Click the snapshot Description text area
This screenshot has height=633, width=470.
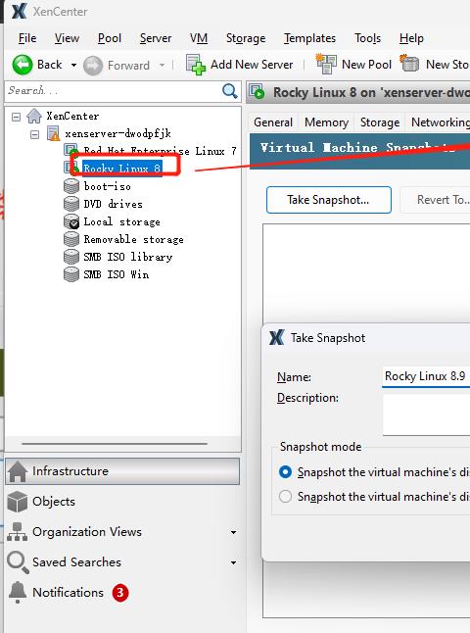[x=426, y=415]
